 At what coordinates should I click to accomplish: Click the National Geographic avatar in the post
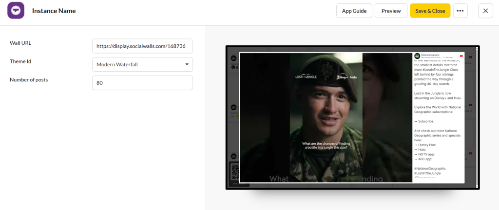click(417, 57)
